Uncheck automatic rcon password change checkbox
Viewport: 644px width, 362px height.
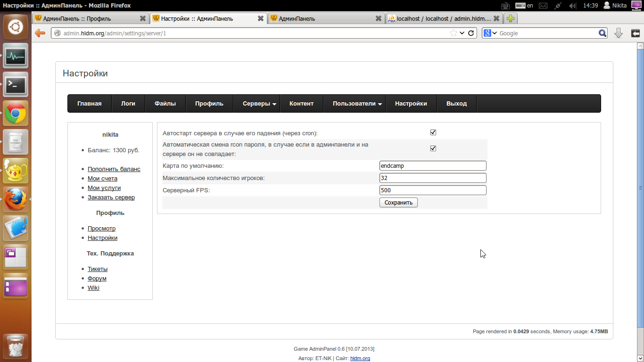pos(433,148)
